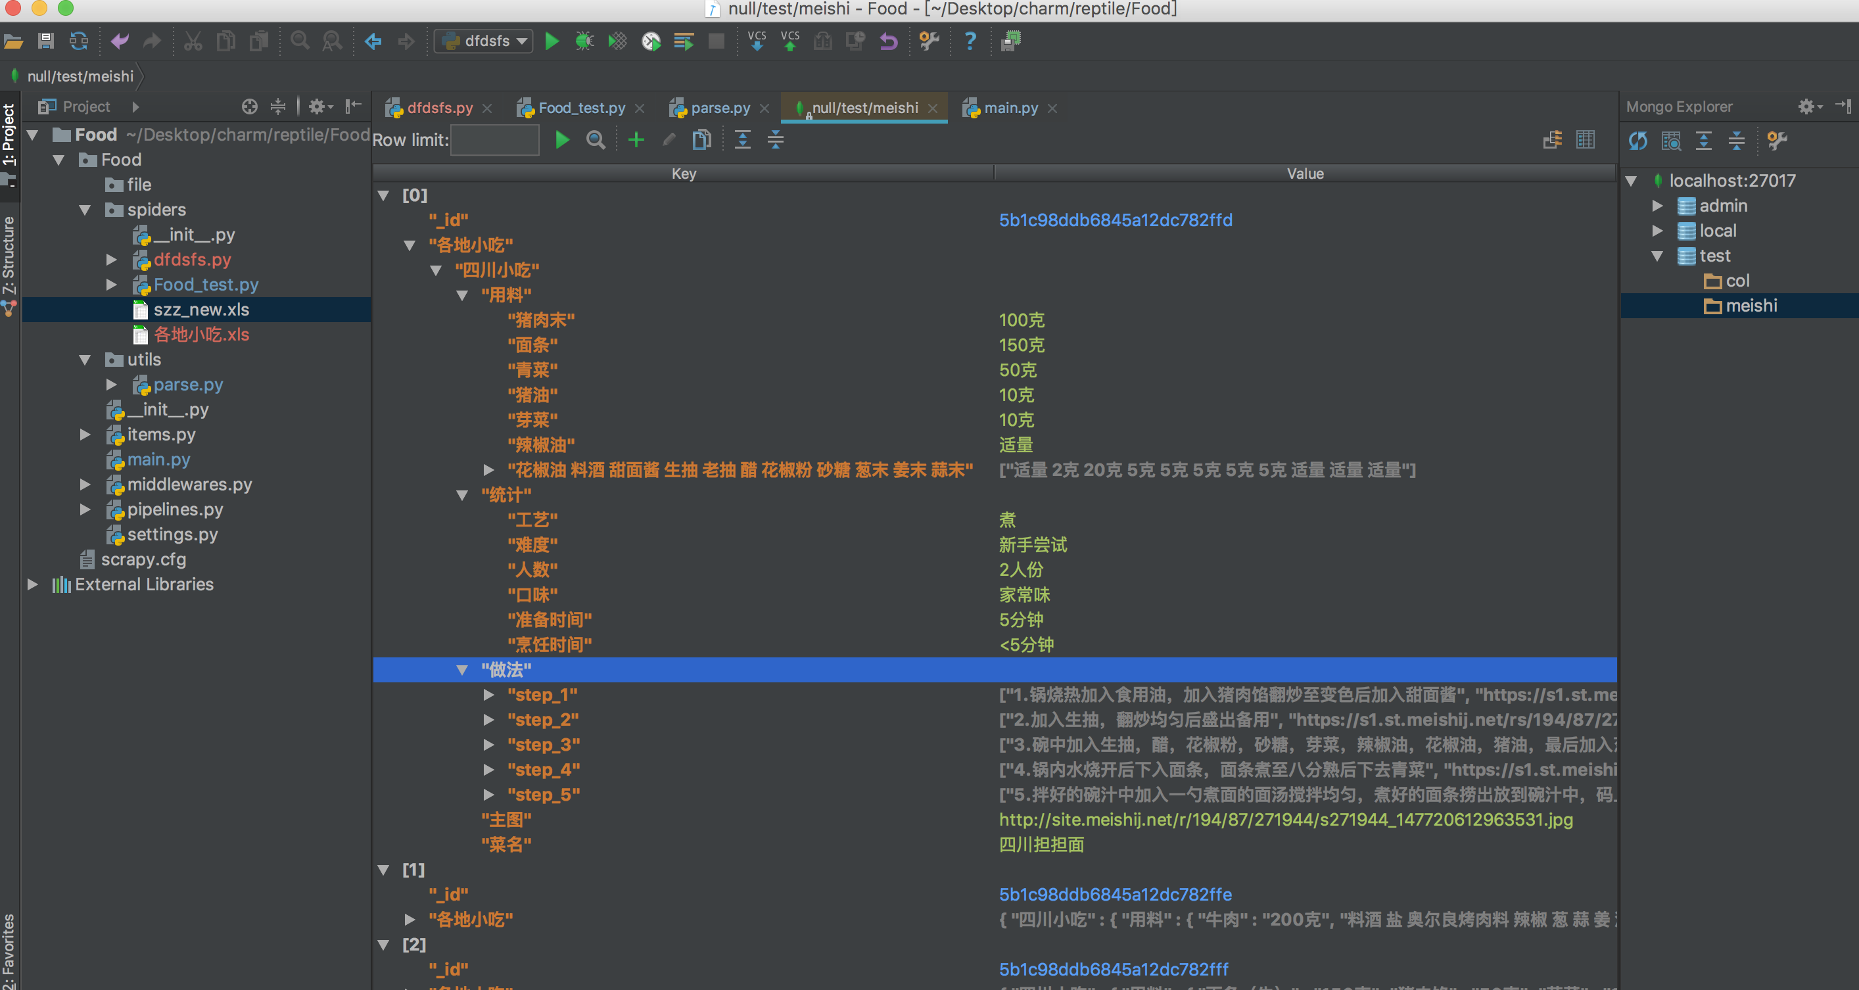Select the meishi collection
Image resolution: width=1859 pixels, height=990 pixels.
pyautogui.click(x=1741, y=306)
